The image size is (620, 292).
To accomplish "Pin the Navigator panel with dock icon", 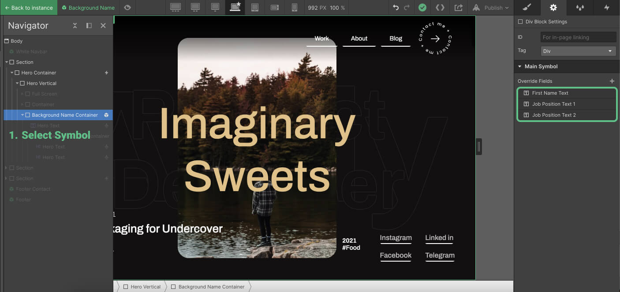I will pos(89,26).
